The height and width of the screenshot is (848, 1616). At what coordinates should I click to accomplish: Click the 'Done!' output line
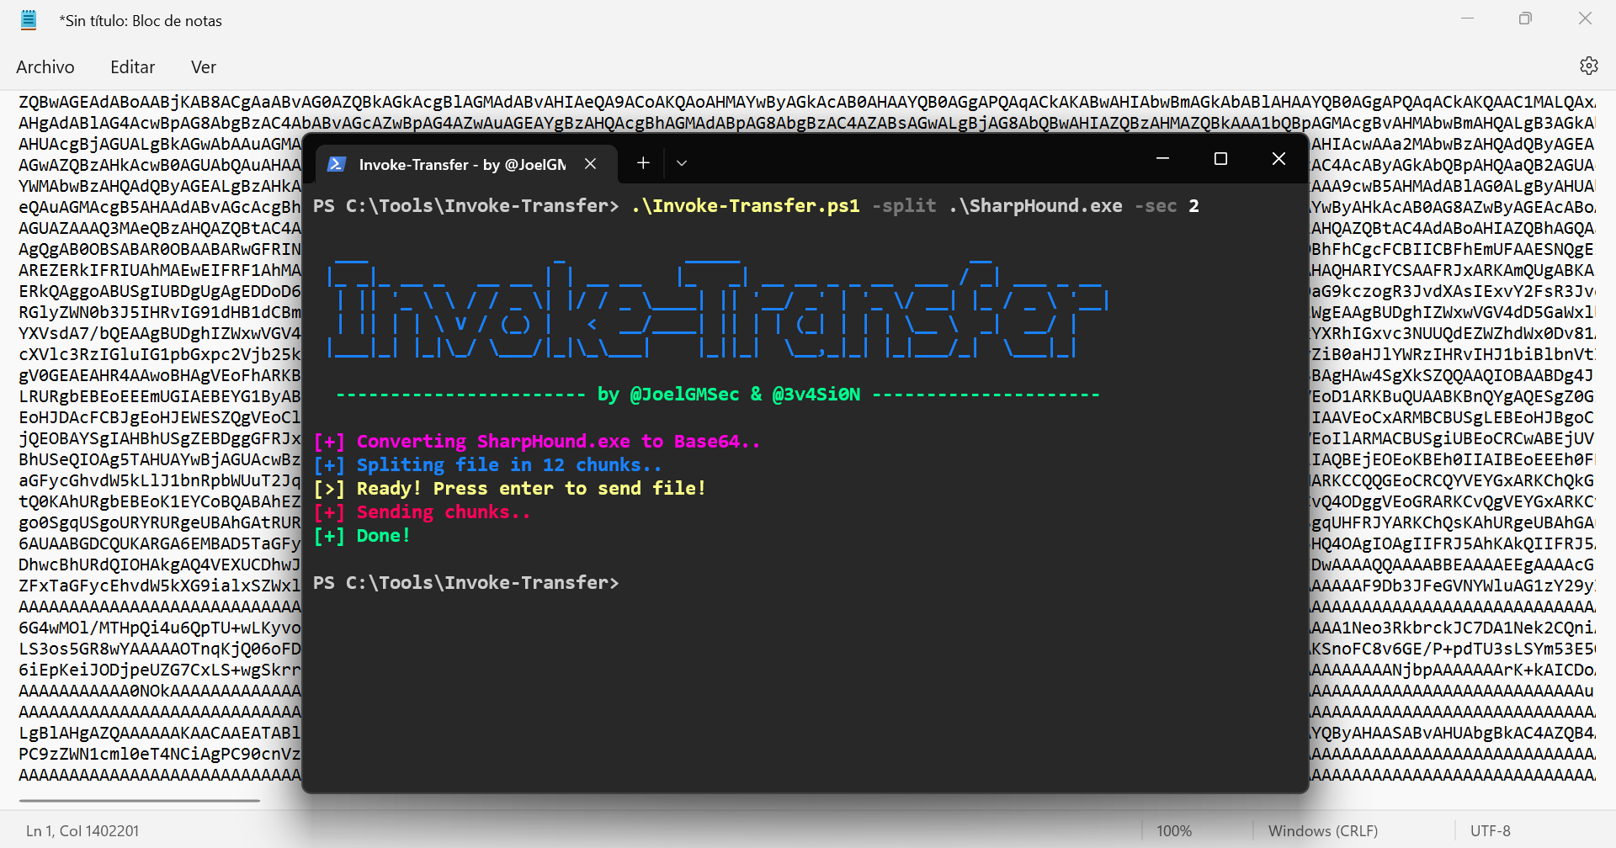click(362, 536)
